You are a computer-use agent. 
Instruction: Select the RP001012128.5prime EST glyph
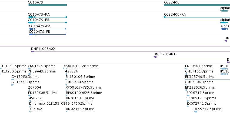pyautogui.click(x=65, y=69)
